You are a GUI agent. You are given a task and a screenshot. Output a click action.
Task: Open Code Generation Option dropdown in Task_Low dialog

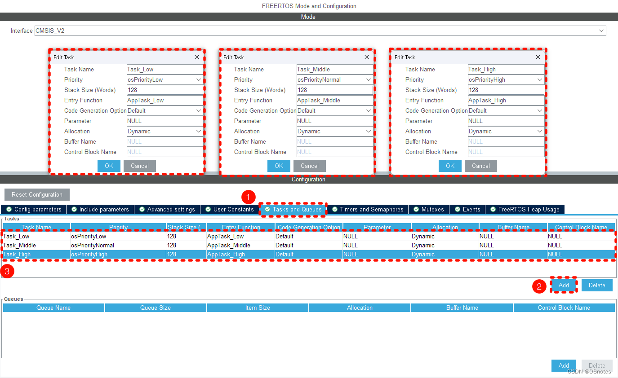pos(165,110)
